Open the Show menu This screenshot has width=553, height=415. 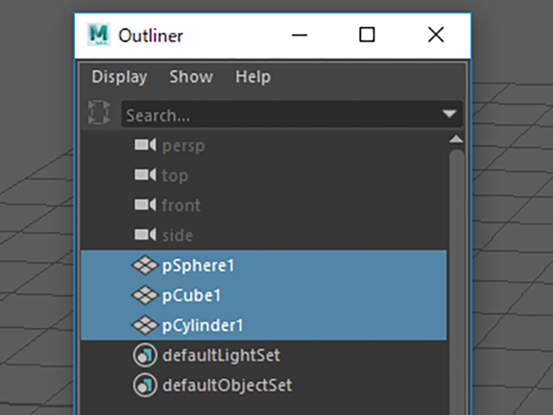pos(191,77)
